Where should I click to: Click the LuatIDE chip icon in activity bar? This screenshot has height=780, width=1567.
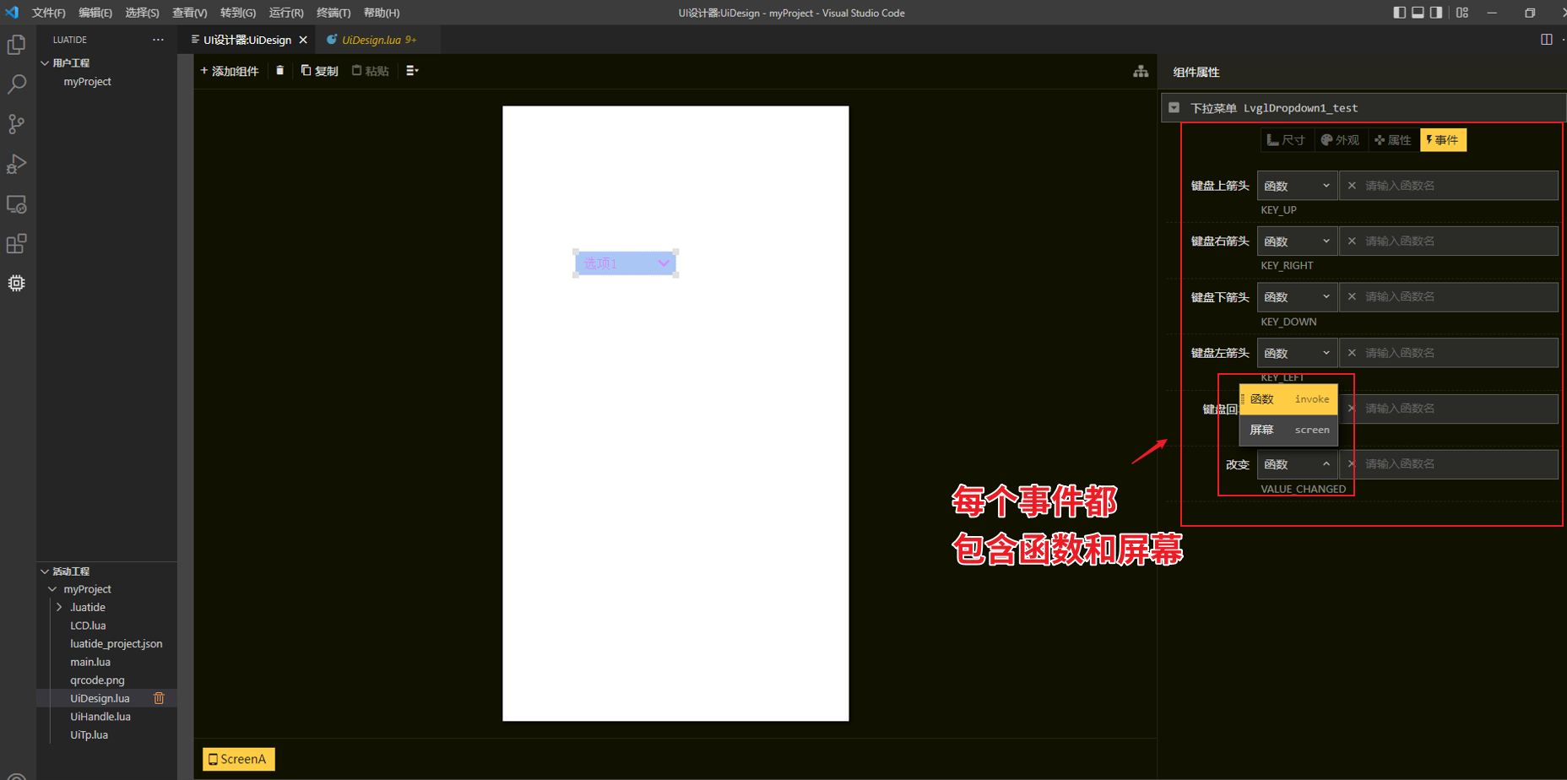coord(17,283)
